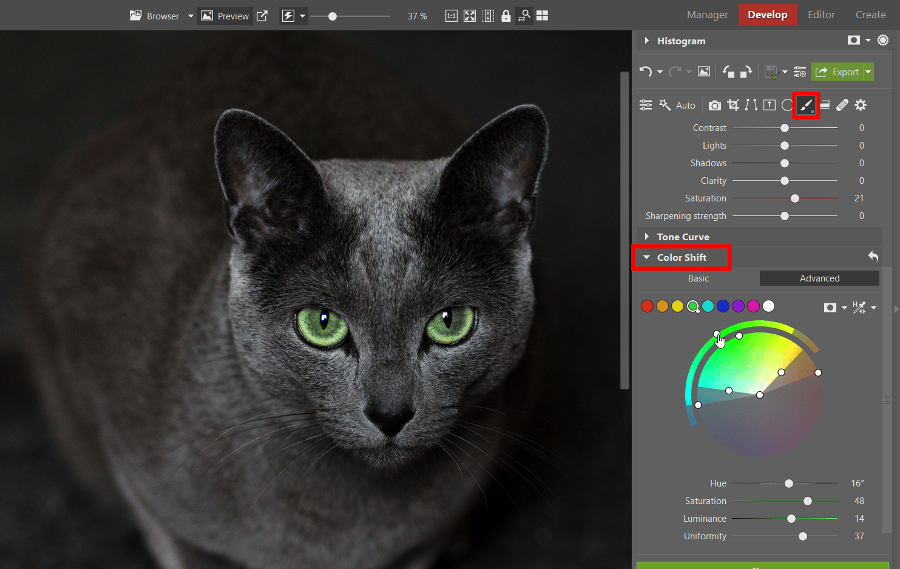Toggle Advanced mode in Color Shift
Image resolution: width=900 pixels, height=569 pixels.
point(819,278)
